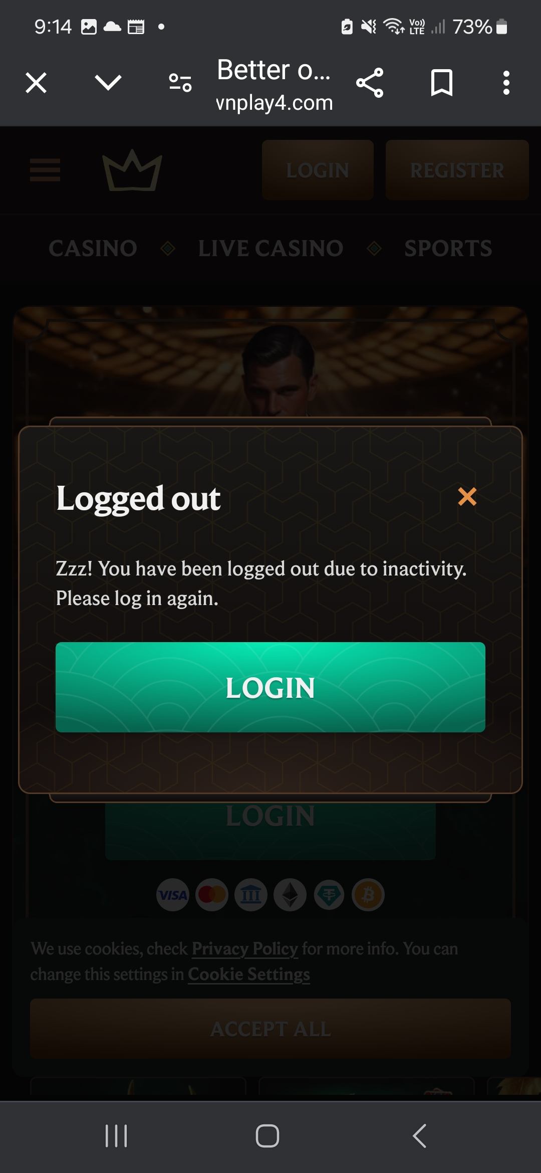Open the CASINO tab

[93, 248]
